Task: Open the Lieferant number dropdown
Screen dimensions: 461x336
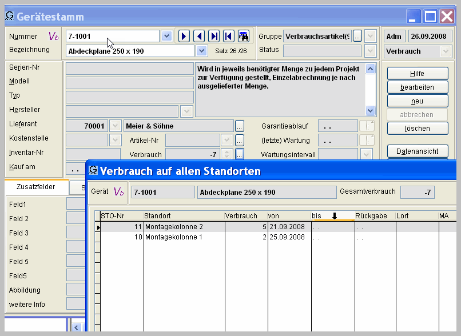Action: coord(115,126)
